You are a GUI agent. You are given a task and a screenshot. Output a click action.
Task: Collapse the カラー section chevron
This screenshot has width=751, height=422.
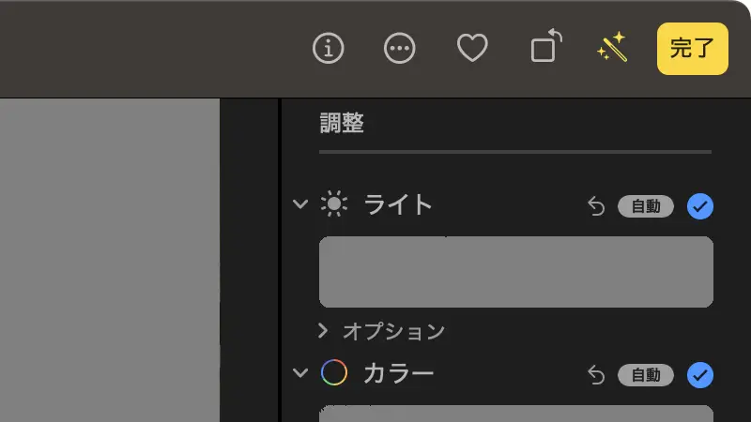click(x=300, y=373)
